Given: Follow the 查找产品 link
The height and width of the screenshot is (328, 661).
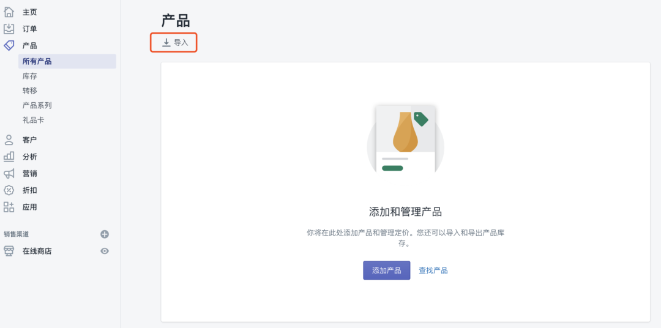Looking at the screenshot, I should pos(433,270).
